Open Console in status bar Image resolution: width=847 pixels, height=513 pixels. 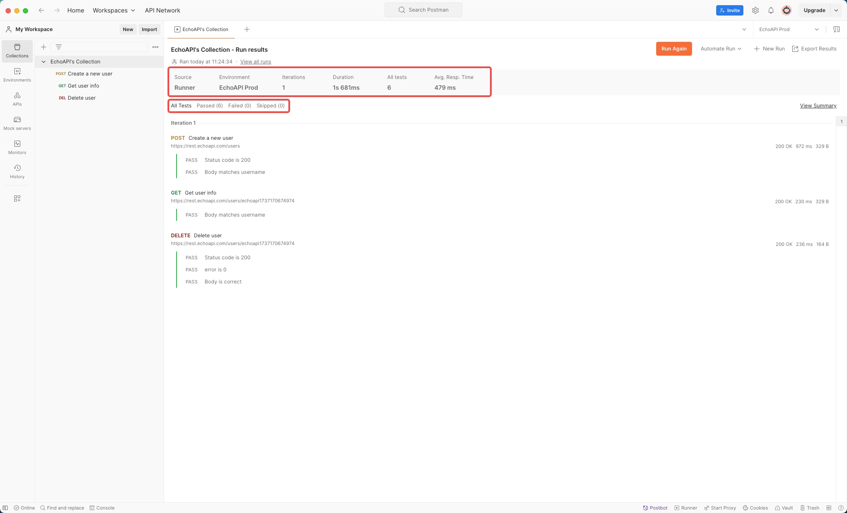click(102, 508)
